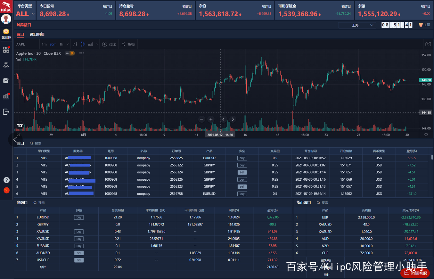Expand the chart style dropdown arrow

pos(97,44)
